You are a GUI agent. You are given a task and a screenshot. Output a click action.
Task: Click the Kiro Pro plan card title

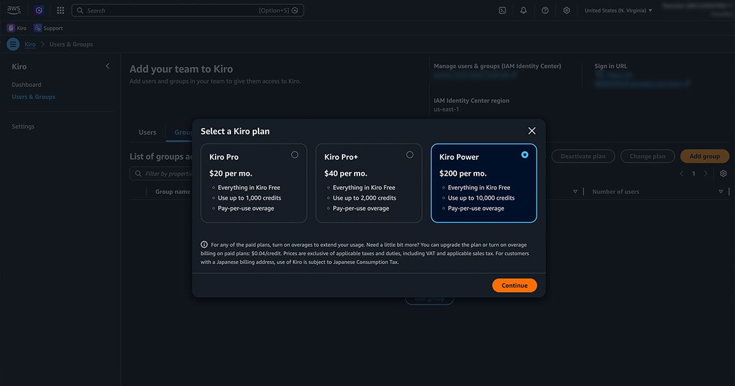point(224,157)
